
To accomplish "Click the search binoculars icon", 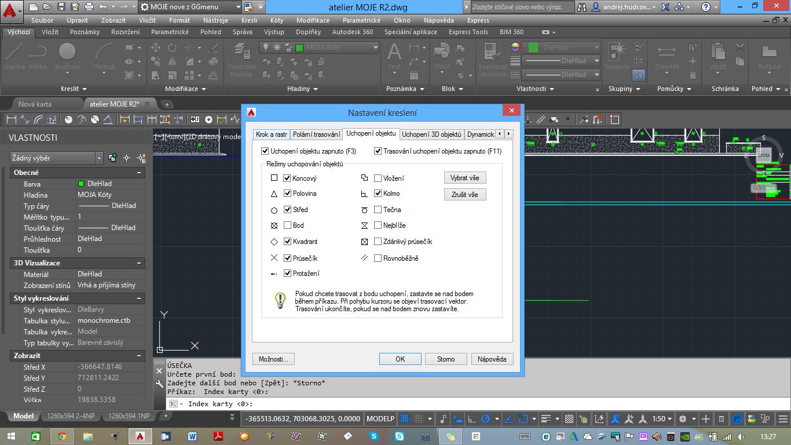I will [583, 8].
